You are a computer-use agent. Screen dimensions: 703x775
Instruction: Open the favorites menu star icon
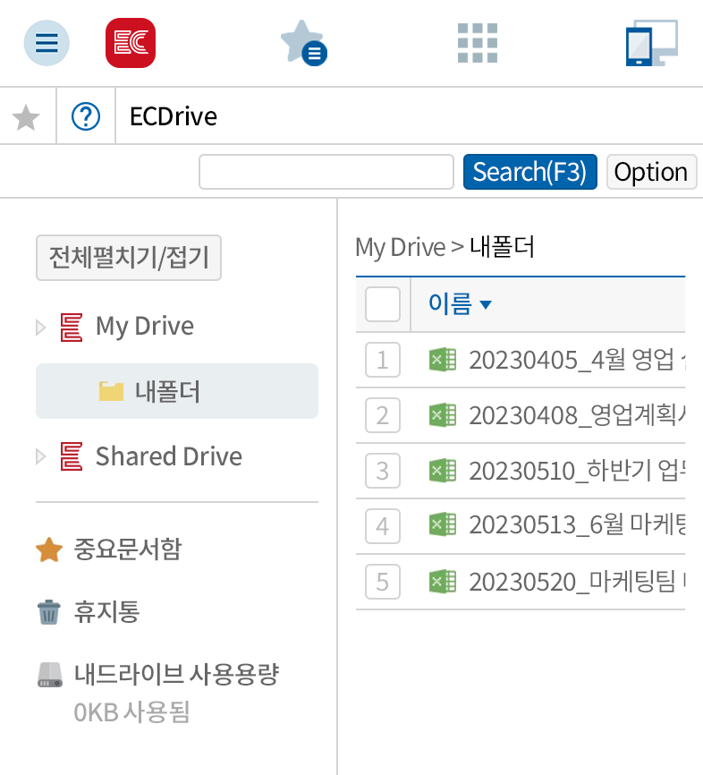pos(303,43)
